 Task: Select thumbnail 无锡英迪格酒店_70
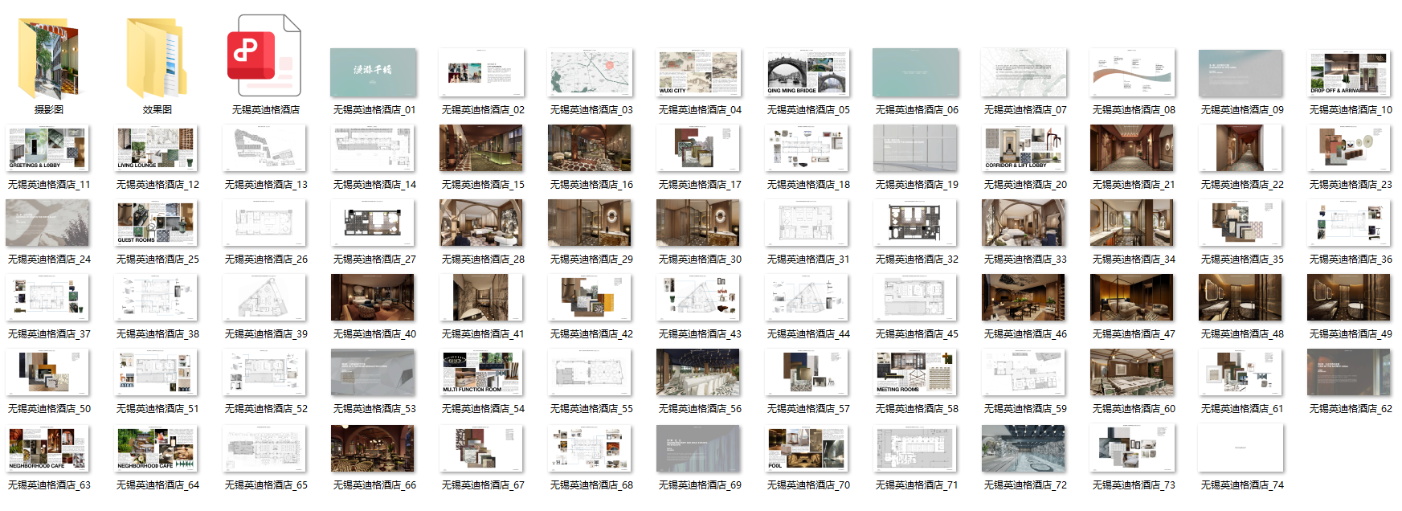807,448
